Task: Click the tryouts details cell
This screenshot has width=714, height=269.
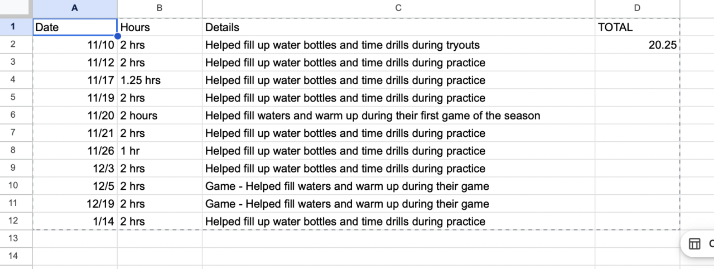Action: (398, 45)
